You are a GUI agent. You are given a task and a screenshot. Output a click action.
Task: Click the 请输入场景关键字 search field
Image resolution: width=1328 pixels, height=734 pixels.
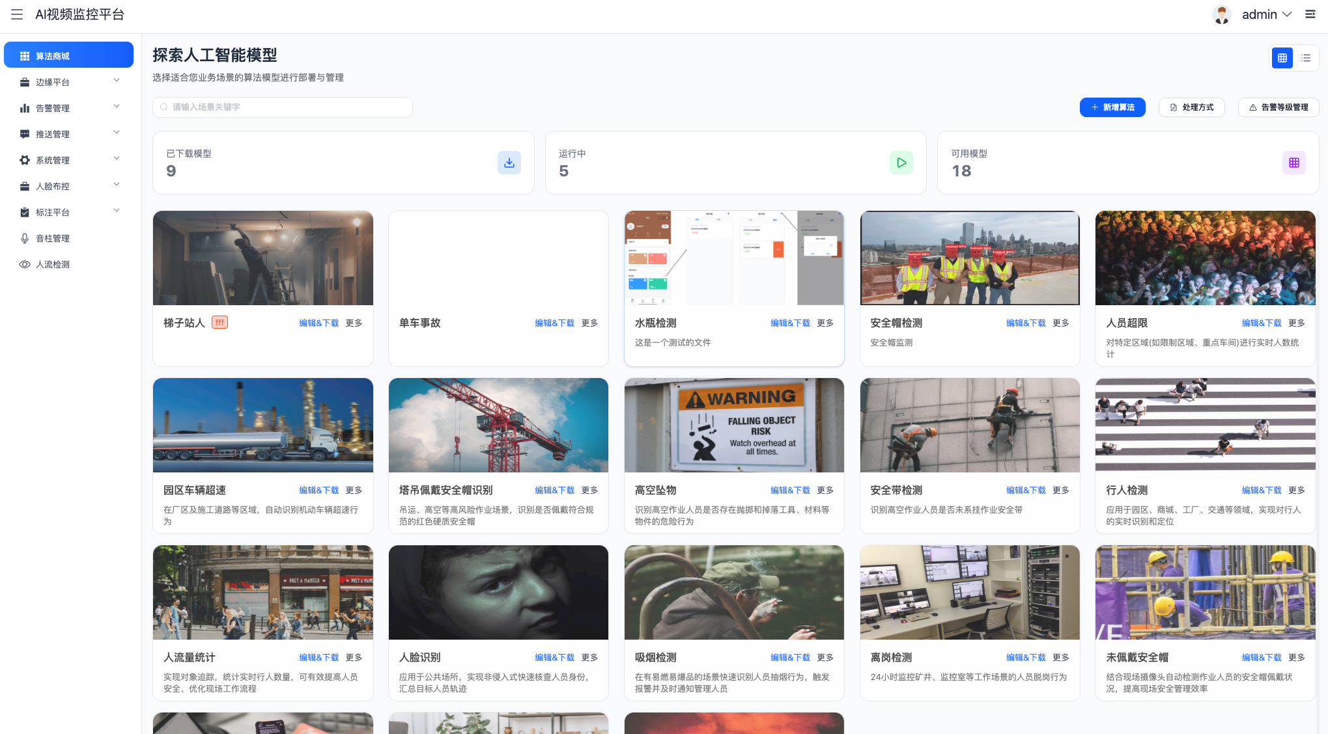[x=283, y=107]
